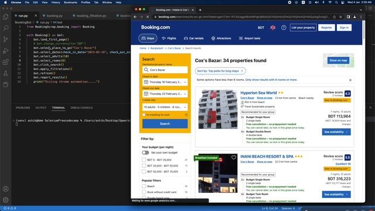Open Hyperion Sea World photo thumbnail
The image size is (375, 211).
tap(217, 110)
